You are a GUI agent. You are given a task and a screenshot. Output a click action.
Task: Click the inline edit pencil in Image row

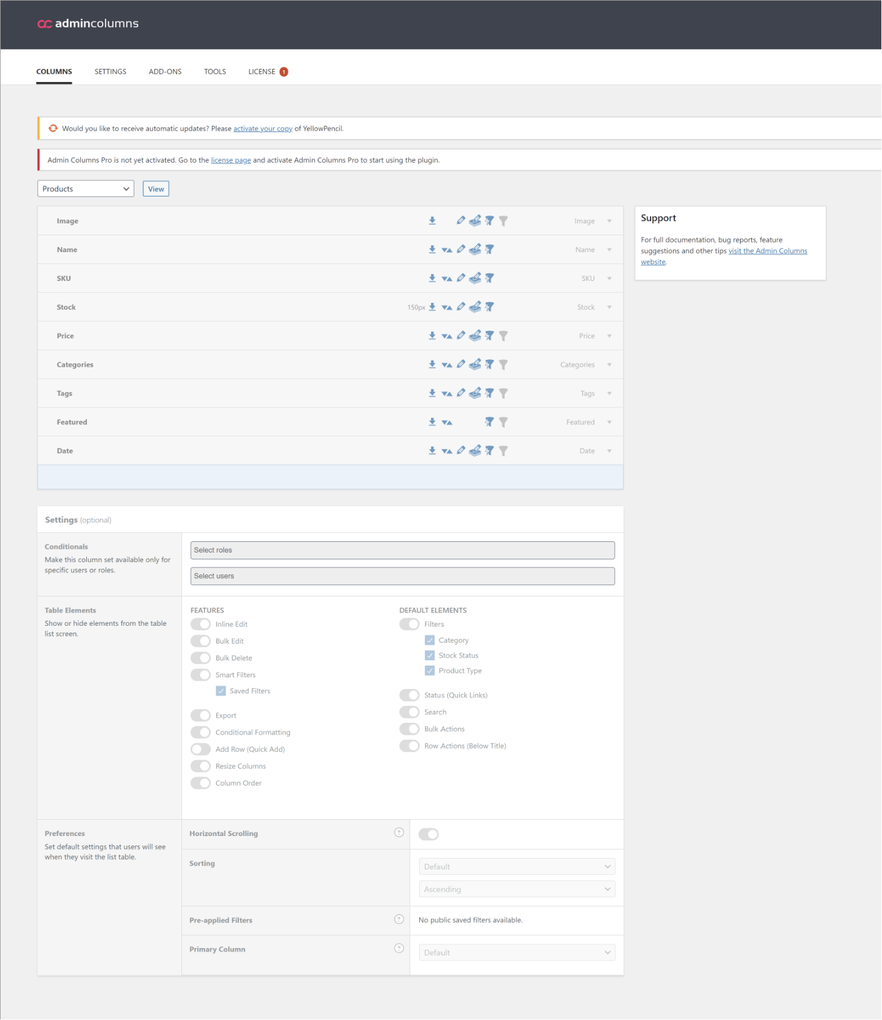tap(461, 220)
